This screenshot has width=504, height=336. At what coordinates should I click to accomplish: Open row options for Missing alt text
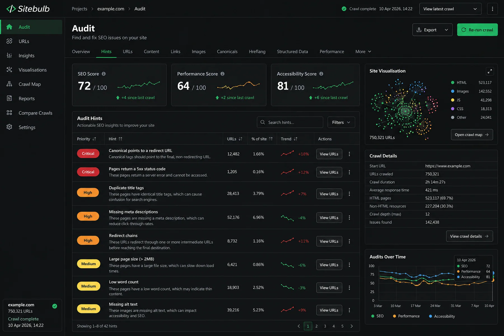349,310
